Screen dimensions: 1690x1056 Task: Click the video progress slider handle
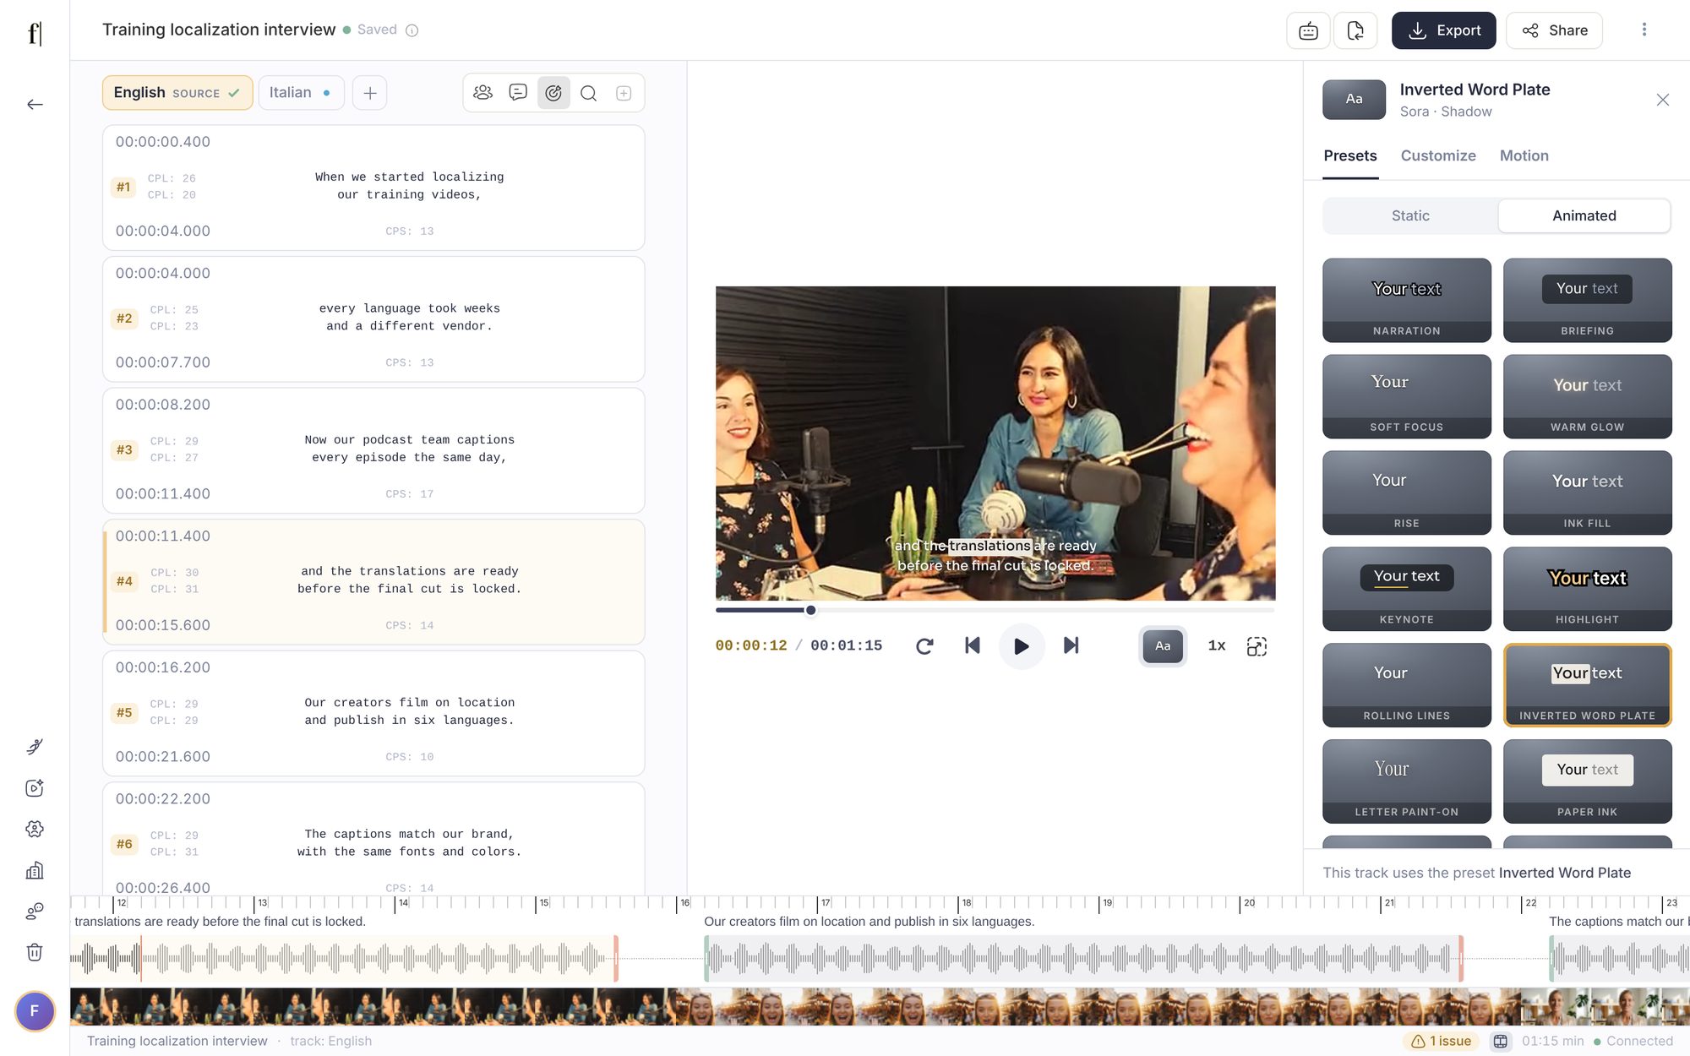(810, 610)
